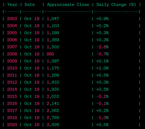Select the +0.9% daily change
Viewport: 145px width, 129px height.
coord(103,19)
